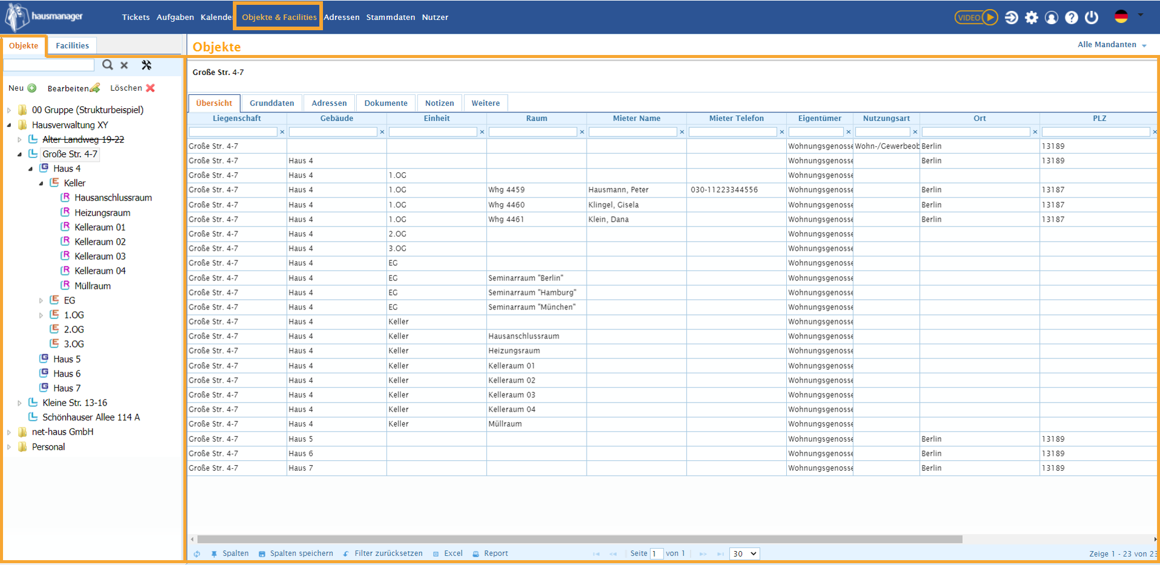The width and height of the screenshot is (1160, 565).
Task: Sort by the Einheit column header
Action: pos(437,118)
